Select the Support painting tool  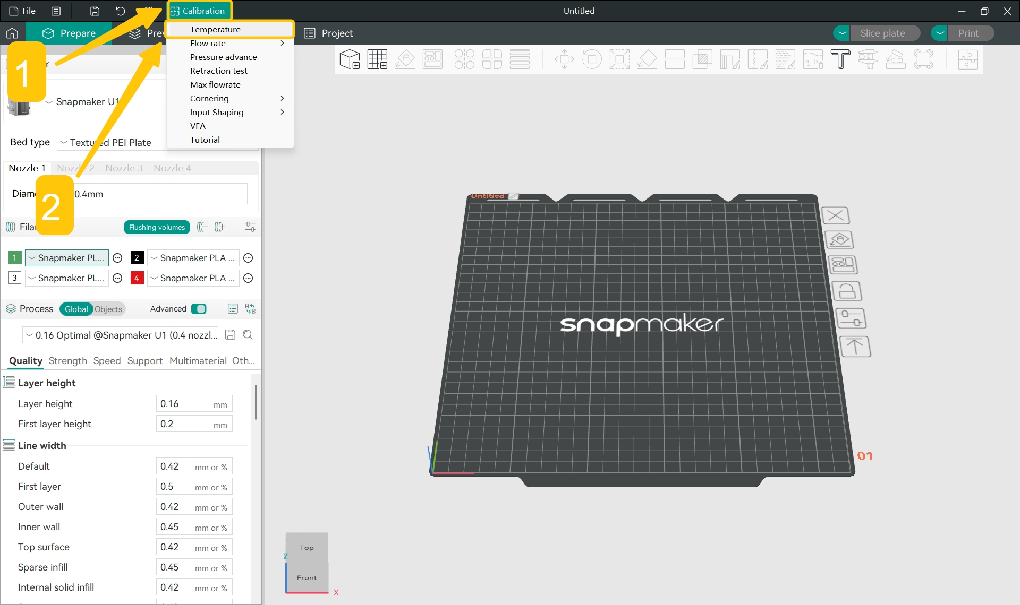coord(730,59)
